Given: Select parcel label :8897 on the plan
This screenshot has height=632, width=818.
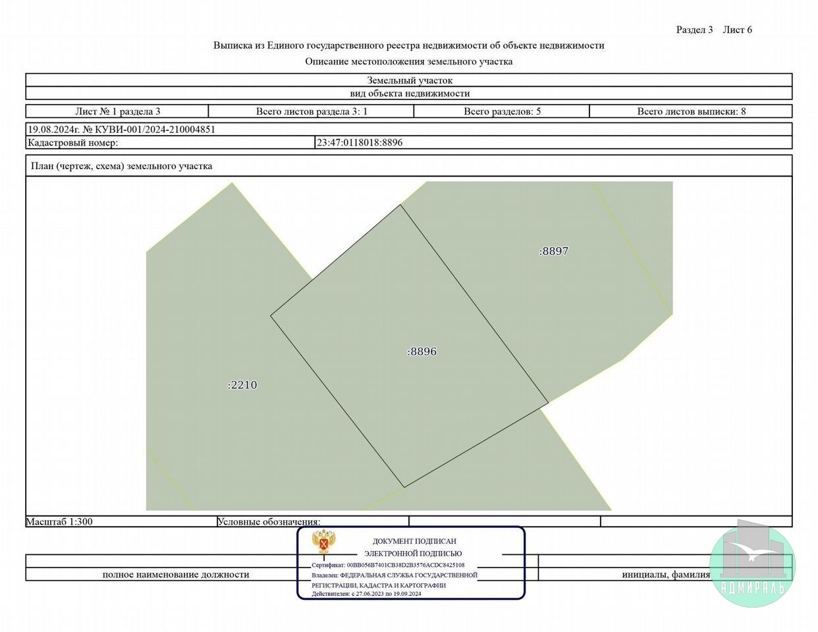Looking at the screenshot, I should coord(553,251).
